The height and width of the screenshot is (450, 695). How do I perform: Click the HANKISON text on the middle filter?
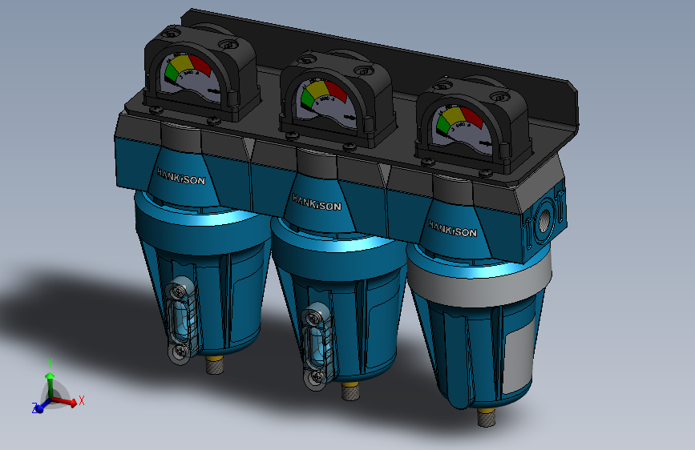click(x=317, y=203)
